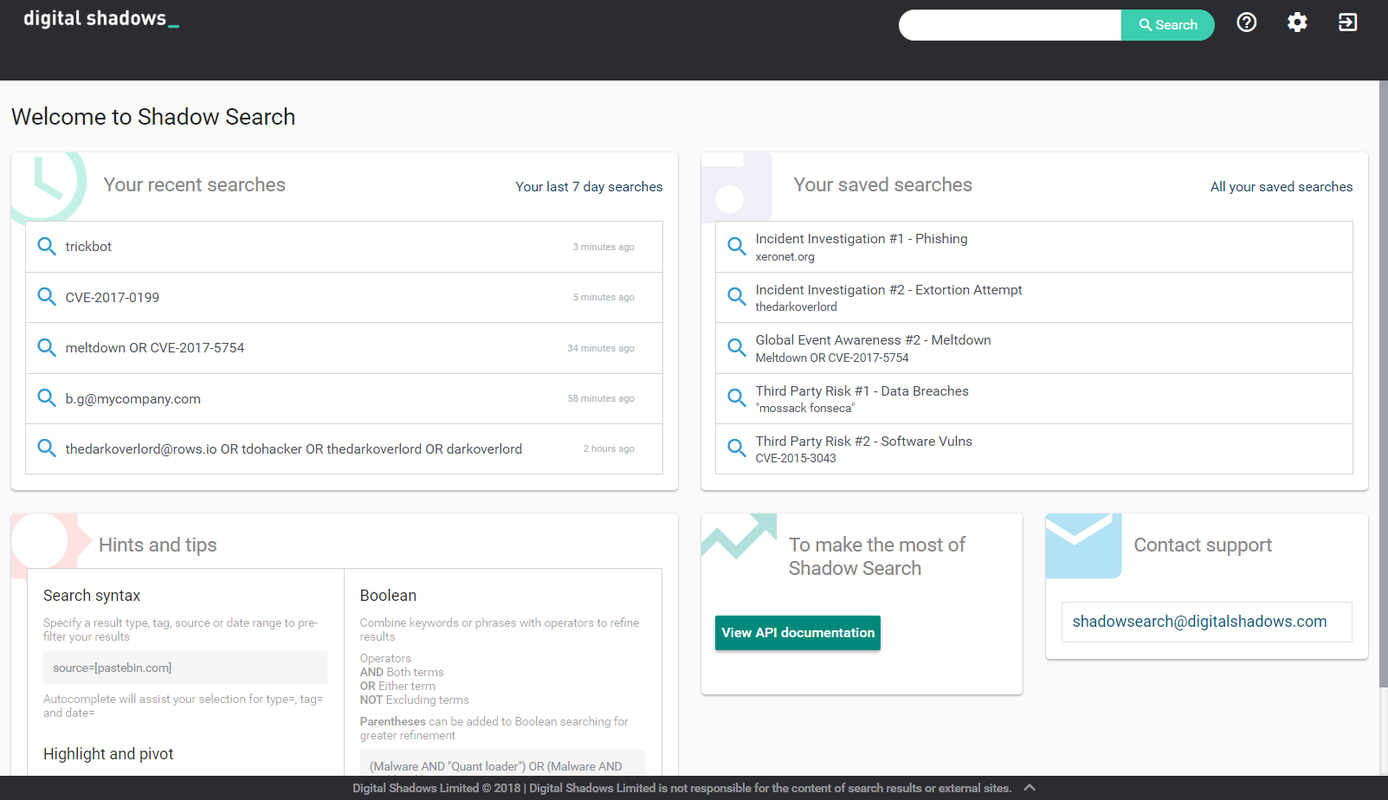Click the trend arrow graphic icon
Screen dimensions: 1388x800
[x=739, y=537]
